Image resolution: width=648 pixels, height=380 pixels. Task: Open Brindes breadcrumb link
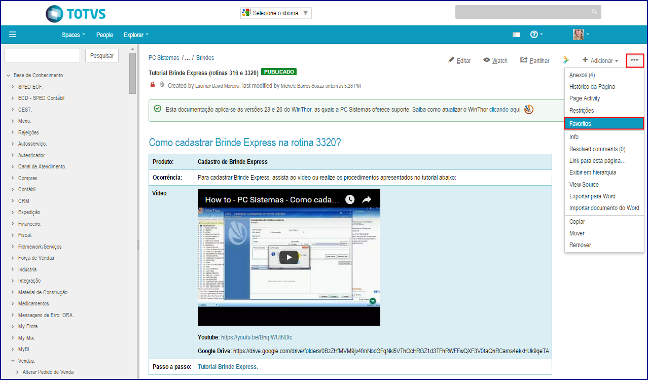coord(205,58)
